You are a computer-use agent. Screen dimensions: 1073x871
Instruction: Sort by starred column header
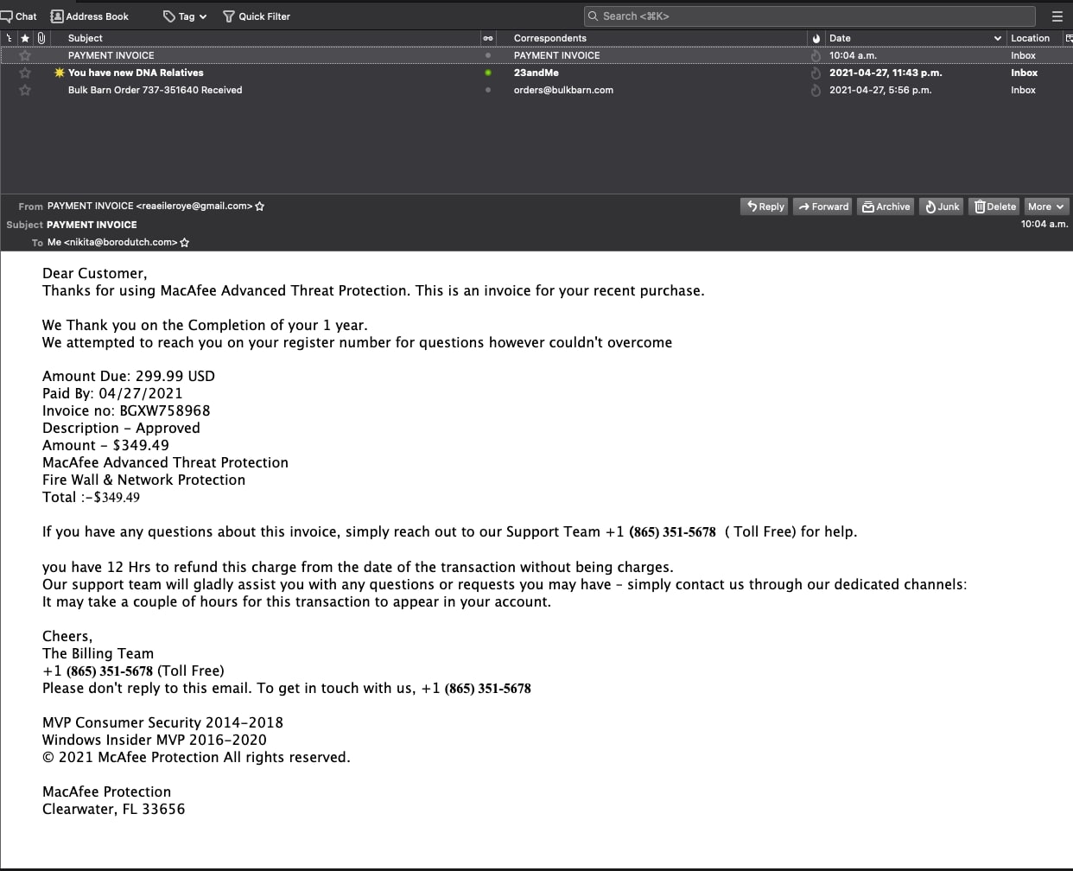coord(25,38)
